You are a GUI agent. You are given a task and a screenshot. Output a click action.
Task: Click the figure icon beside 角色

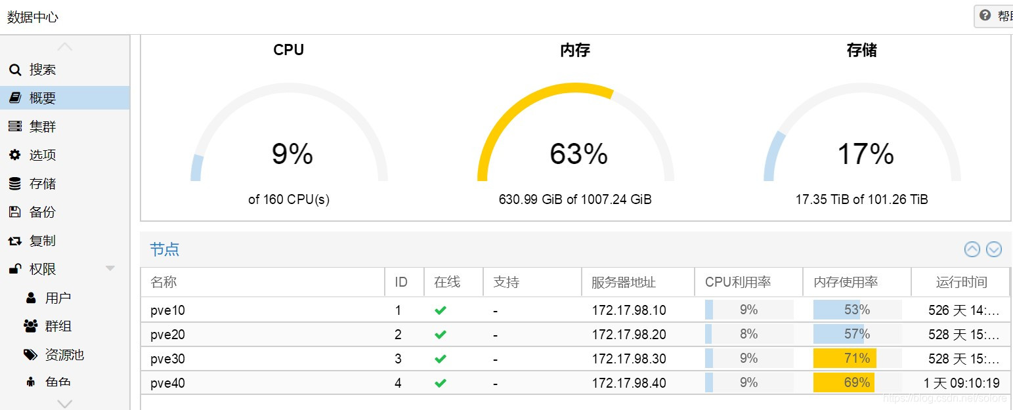(x=30, y=382)
